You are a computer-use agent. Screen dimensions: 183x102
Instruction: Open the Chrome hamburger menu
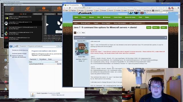pyautogui.click(x=178, y=8)
